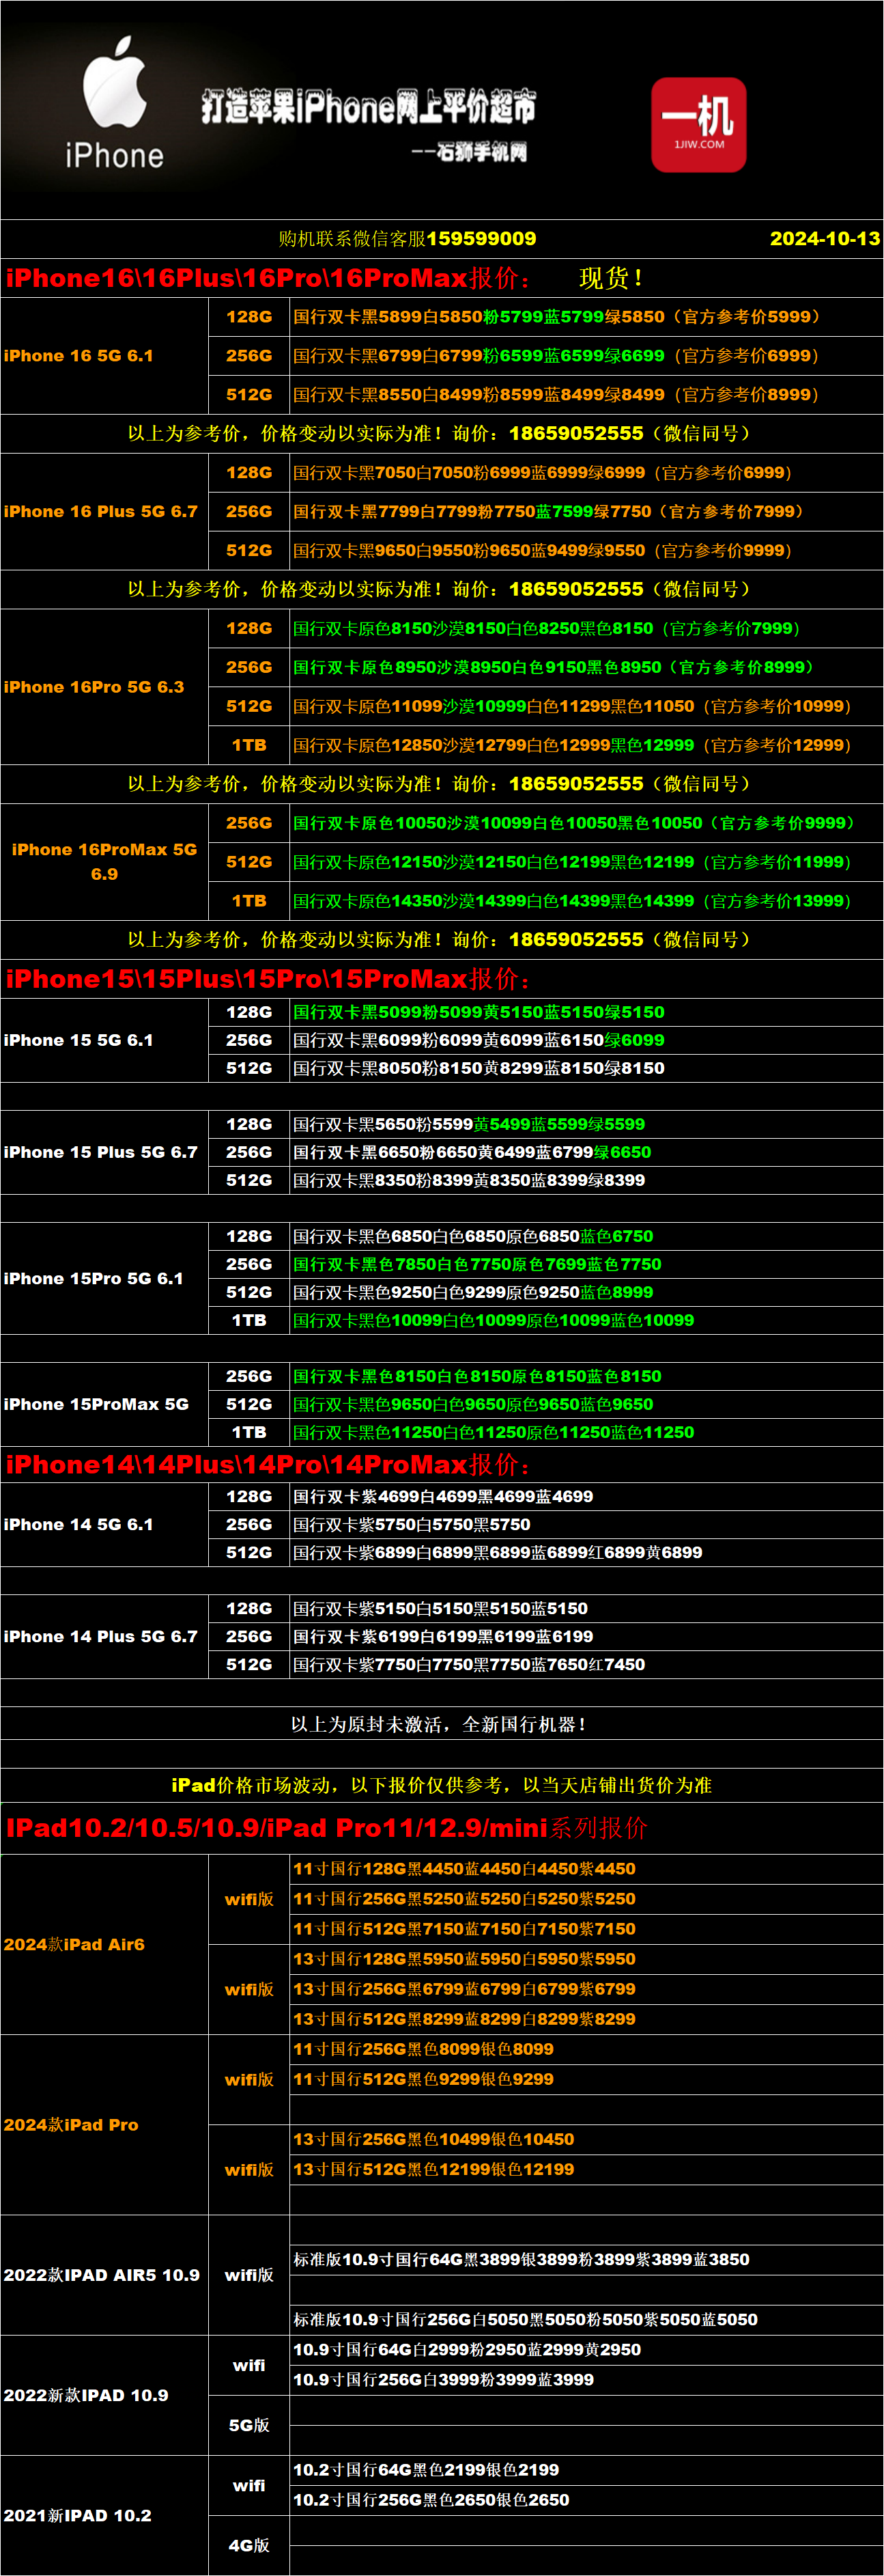Click the 2022款IPAD AIR5 10.9 cell
Image resolution: width=884 pixels, height=2576 pixels.
coord(104,2275)
